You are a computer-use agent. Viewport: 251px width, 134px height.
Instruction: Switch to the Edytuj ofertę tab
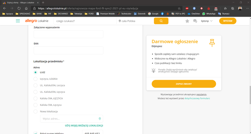pyautogui.click(x=21, y=3)
